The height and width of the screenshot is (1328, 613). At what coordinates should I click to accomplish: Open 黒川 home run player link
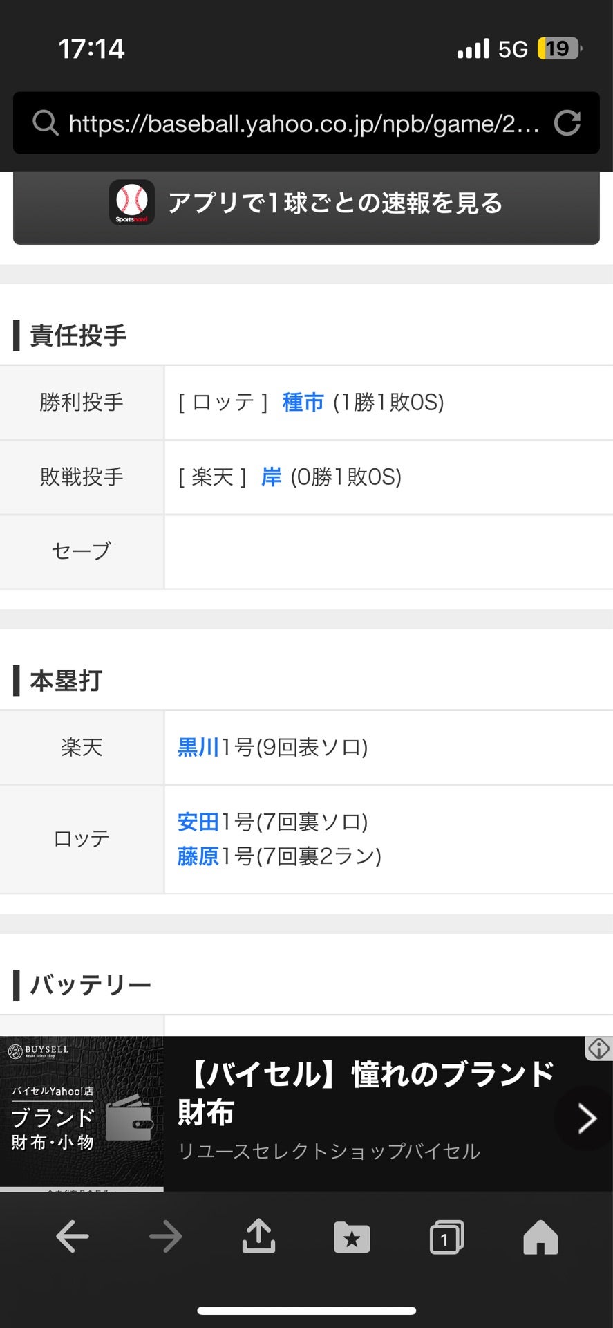[x=198, y=747]
